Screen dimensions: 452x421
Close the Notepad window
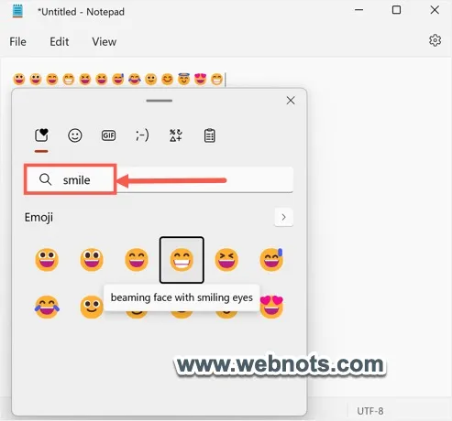coord(435,10)
